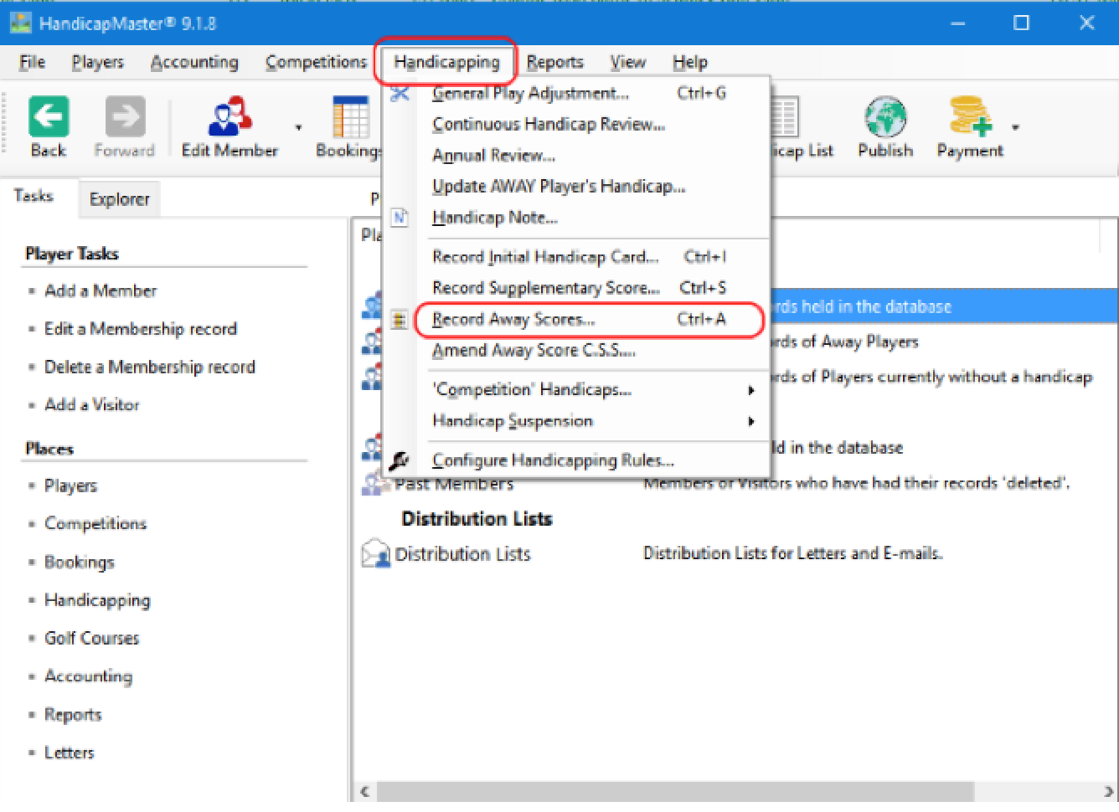This screenshot has height=812, width=1119.
Task: Select Continuous Handicap Review menu item
Action: tap(576, 124)
